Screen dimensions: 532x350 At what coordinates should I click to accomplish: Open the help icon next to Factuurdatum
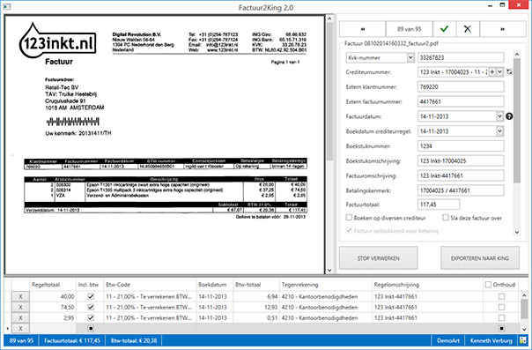[x=509, y=116]
